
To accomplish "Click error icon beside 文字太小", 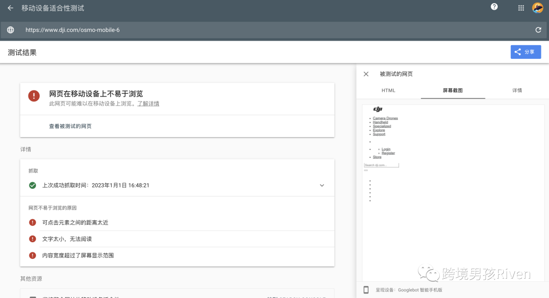I will [x=33, y=239].
